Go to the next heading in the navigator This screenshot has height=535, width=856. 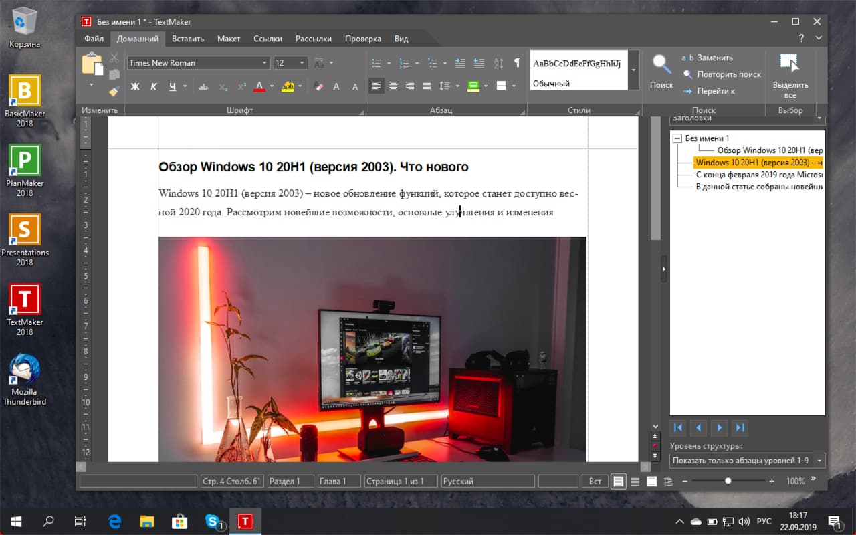719,427
